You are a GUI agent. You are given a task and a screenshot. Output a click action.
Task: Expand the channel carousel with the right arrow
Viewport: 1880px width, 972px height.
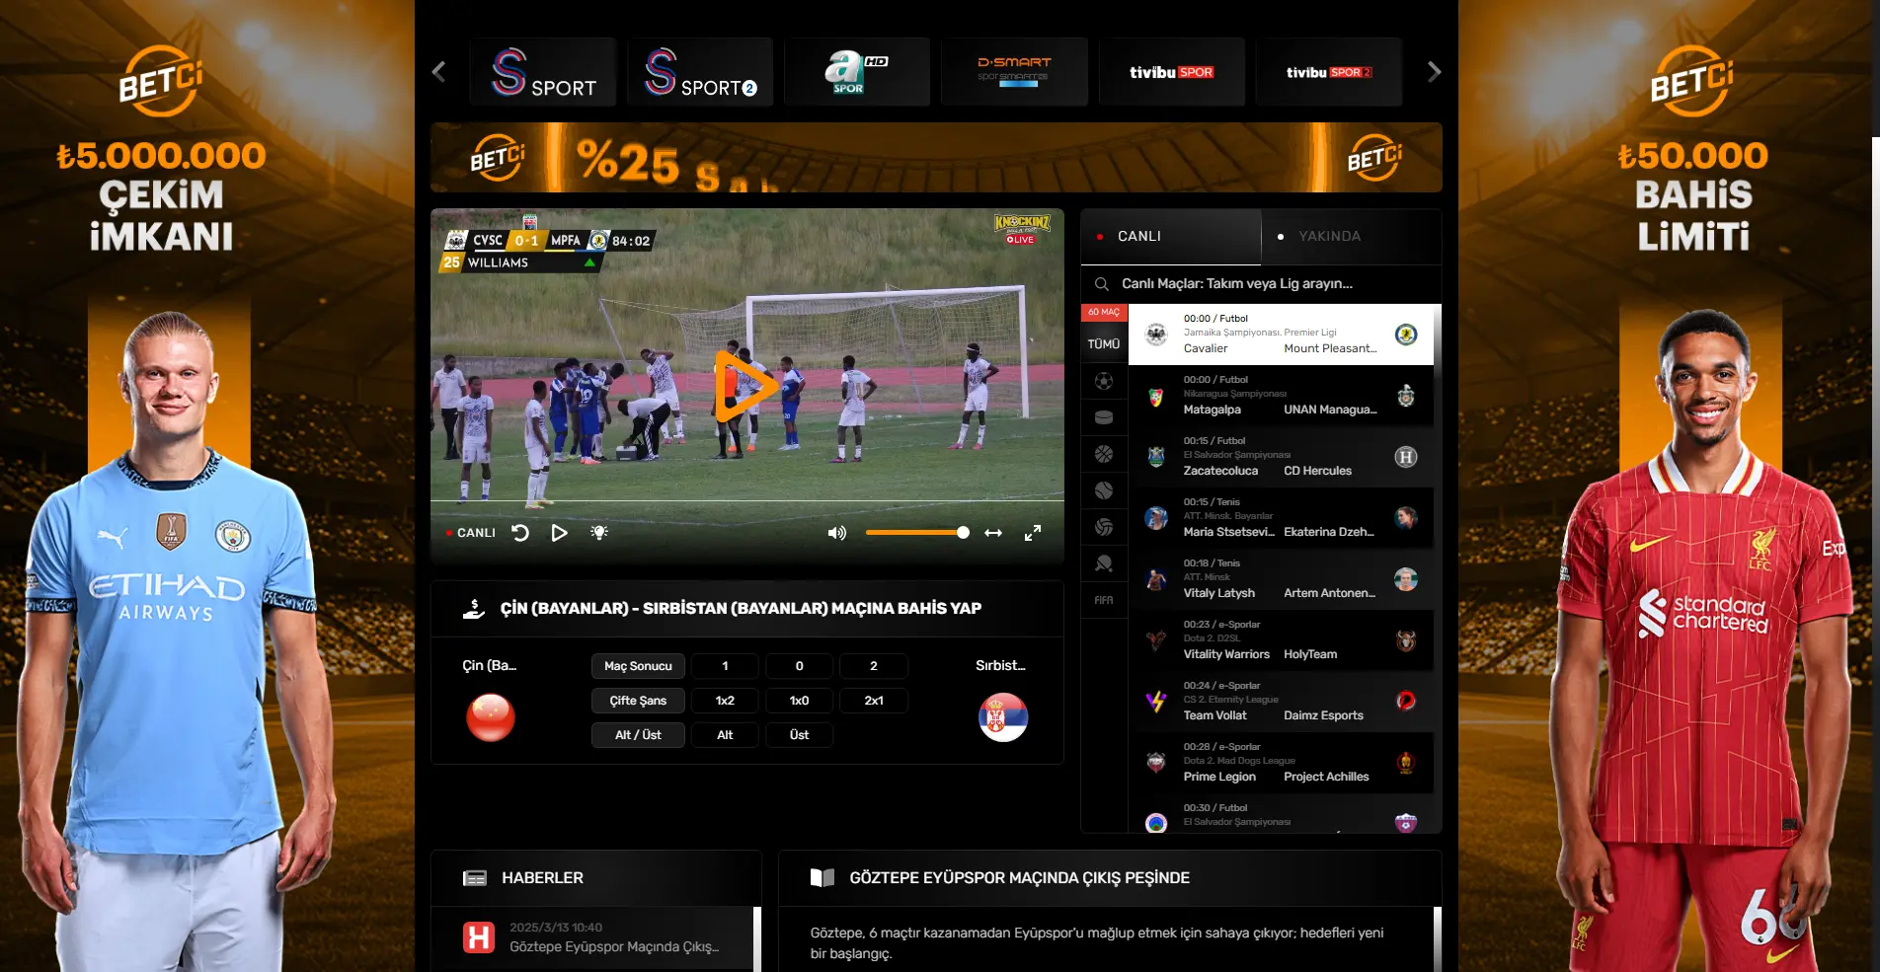(1435, 71)
